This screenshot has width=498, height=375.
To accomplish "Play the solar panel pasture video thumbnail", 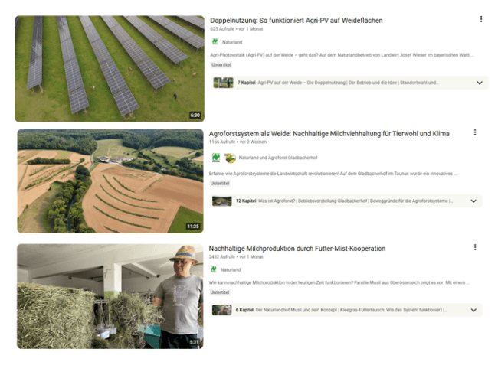I will tap(110, 69).
